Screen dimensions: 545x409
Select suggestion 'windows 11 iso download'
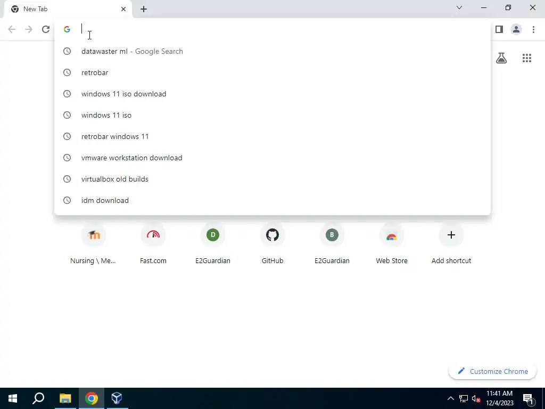coord(272,94)
